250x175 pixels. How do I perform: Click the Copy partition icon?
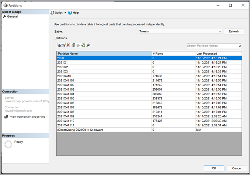(73, 45)
